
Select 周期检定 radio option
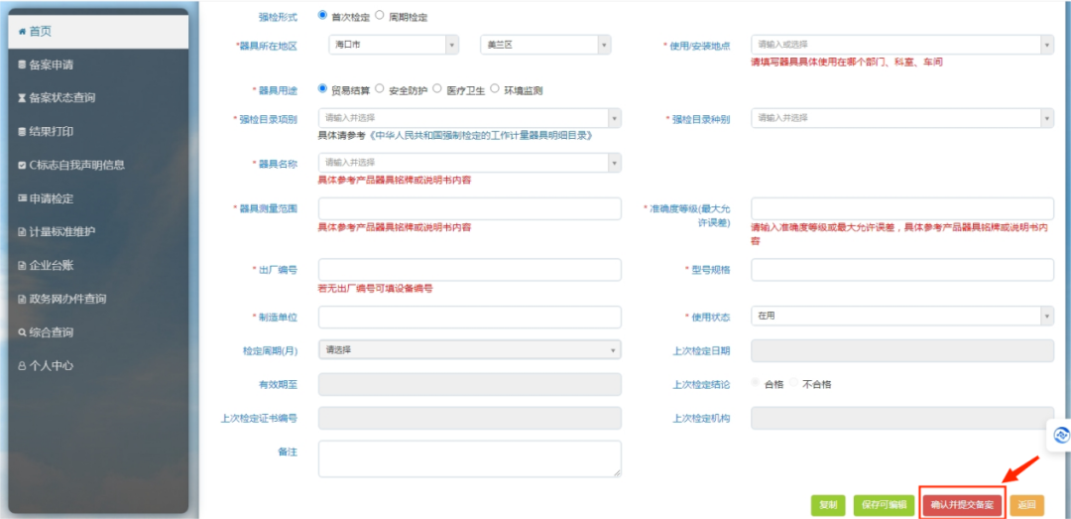(x=380, y=15)
